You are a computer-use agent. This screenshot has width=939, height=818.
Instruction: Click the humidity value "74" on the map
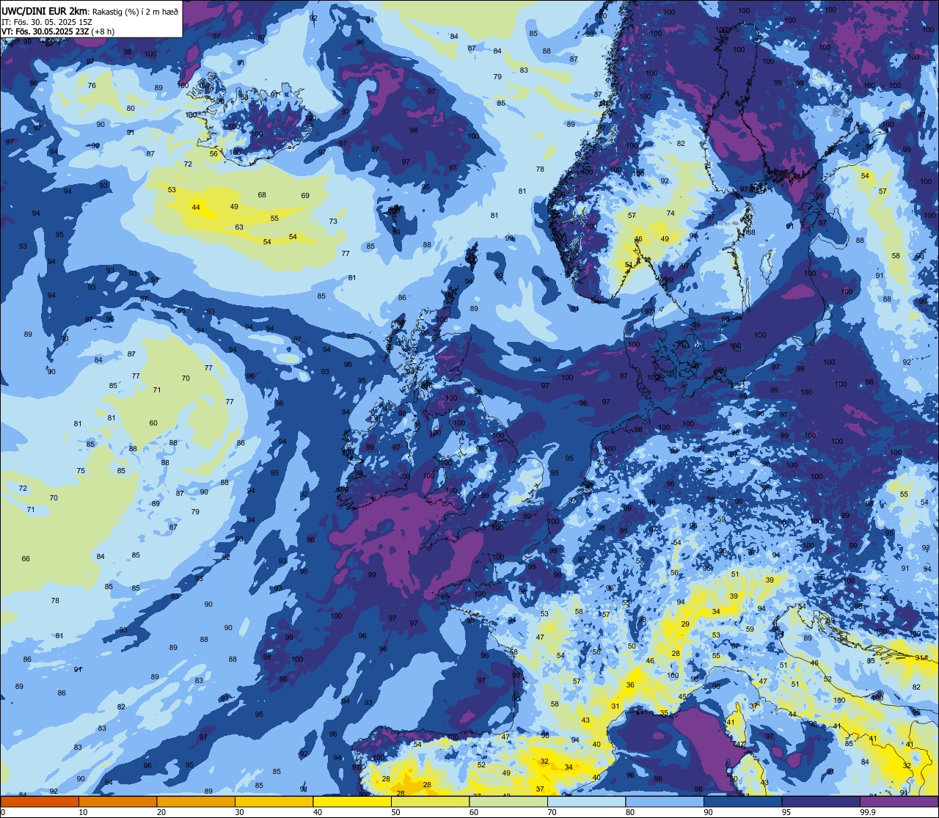point(671,213)
